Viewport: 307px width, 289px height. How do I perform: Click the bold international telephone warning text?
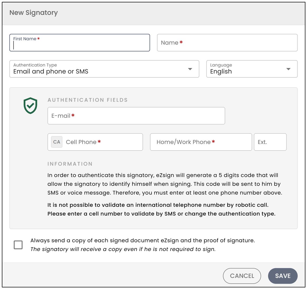[x=161, y=209]
